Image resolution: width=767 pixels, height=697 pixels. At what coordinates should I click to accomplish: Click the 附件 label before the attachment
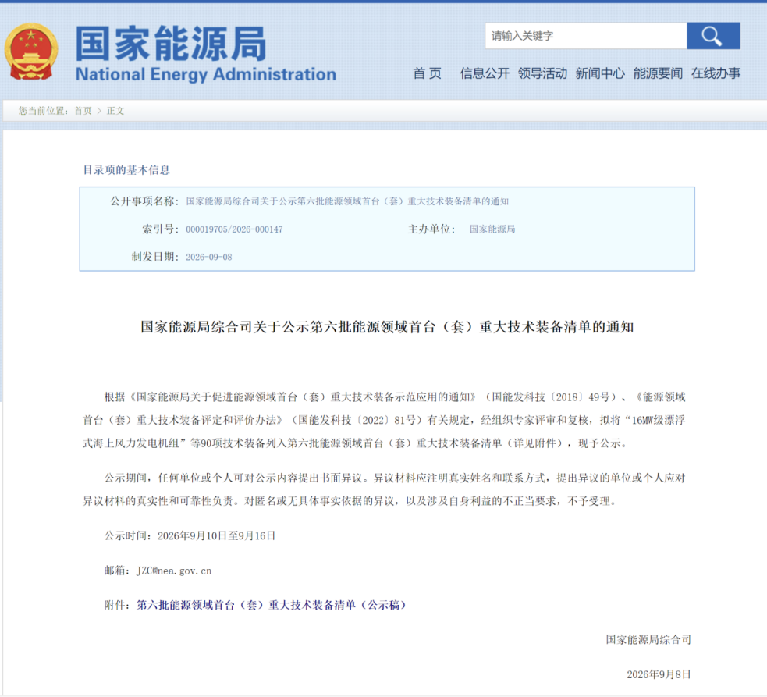click(x=117, y=605)
